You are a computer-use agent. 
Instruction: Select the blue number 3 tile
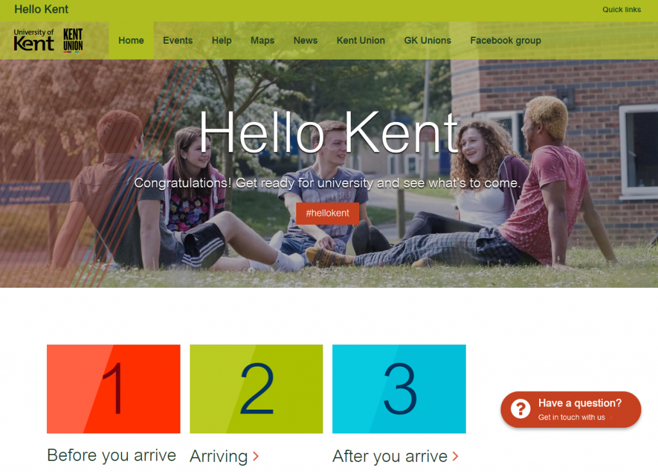click(399, 389)
